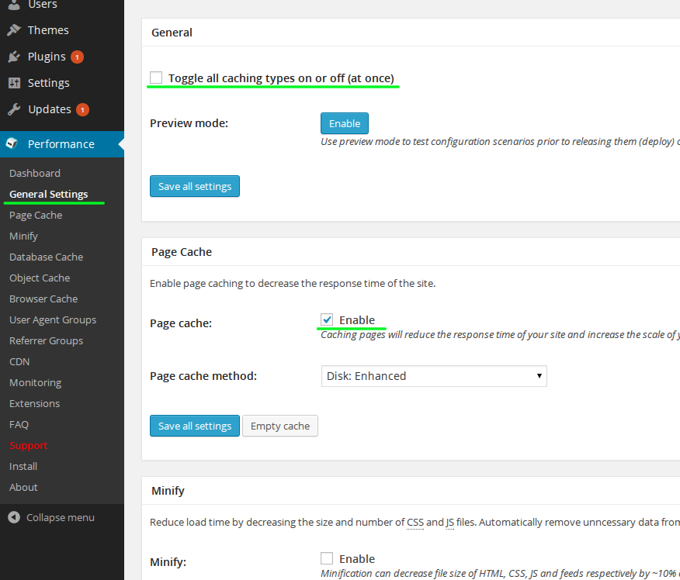Click the Empty cache button
Viewport: 680px width, 580px height.
point(279,426)
